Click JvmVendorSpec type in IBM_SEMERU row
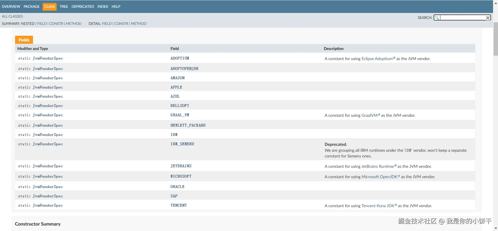This screenshot has width=498, height=231. (x=48, y=144)
